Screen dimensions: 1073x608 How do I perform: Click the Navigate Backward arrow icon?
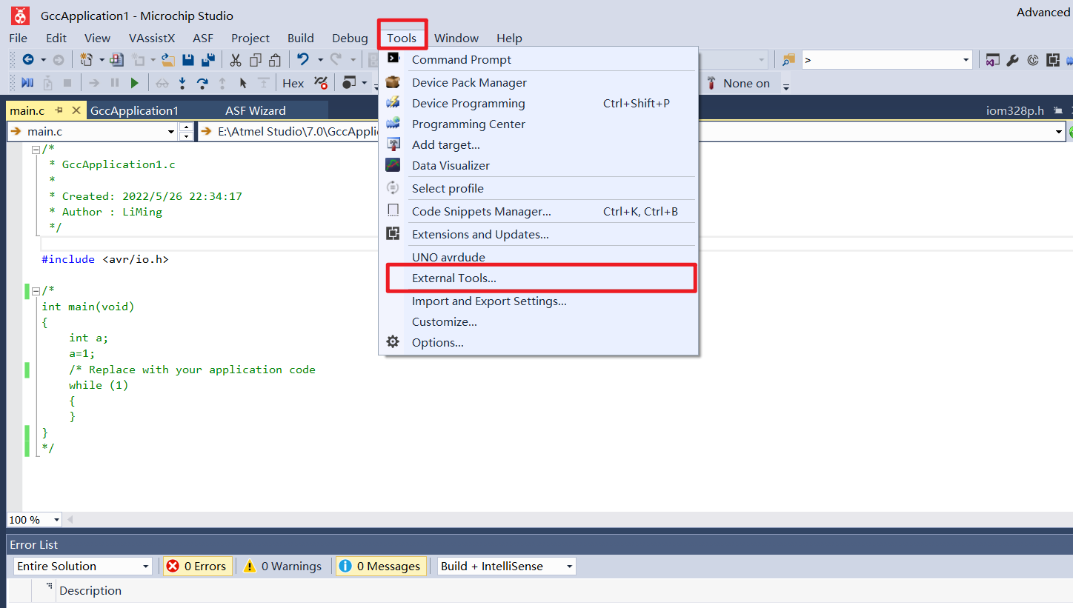coord(28,60)
